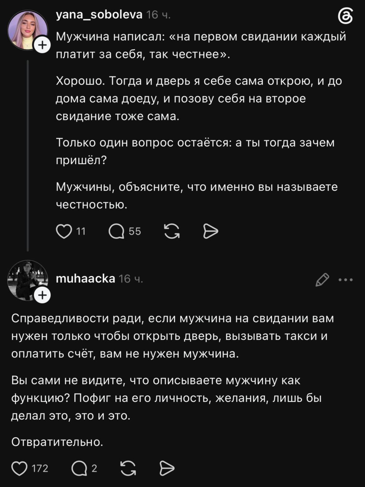The width and height of the screenshot is (365, 487).
Task: Like yana_soboleva's post with heart icon
Action: pos(64,231)
